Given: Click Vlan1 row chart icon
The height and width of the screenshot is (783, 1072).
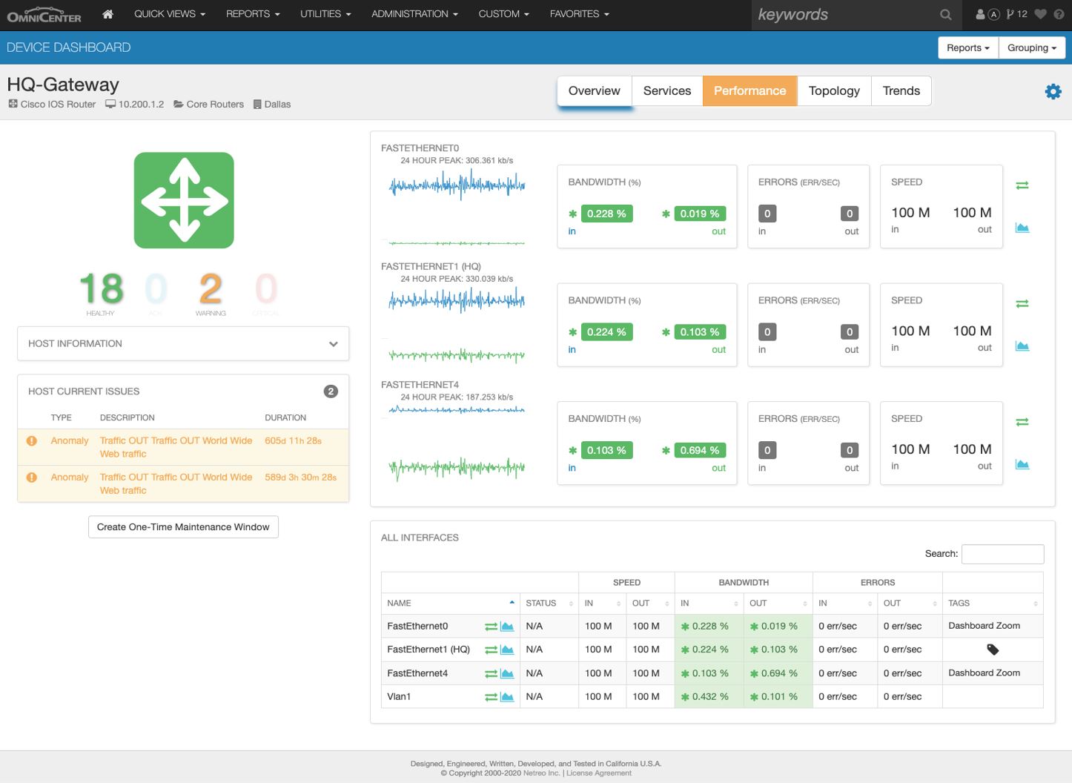Looking at the screenshot, I should pyautogui.click(x=507, y=697).
